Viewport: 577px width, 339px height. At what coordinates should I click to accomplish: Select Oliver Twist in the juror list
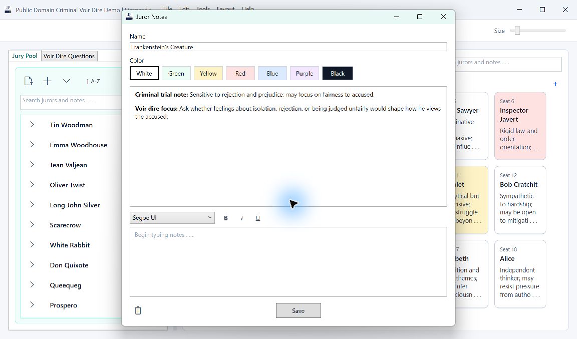click(x=67, y=185)
